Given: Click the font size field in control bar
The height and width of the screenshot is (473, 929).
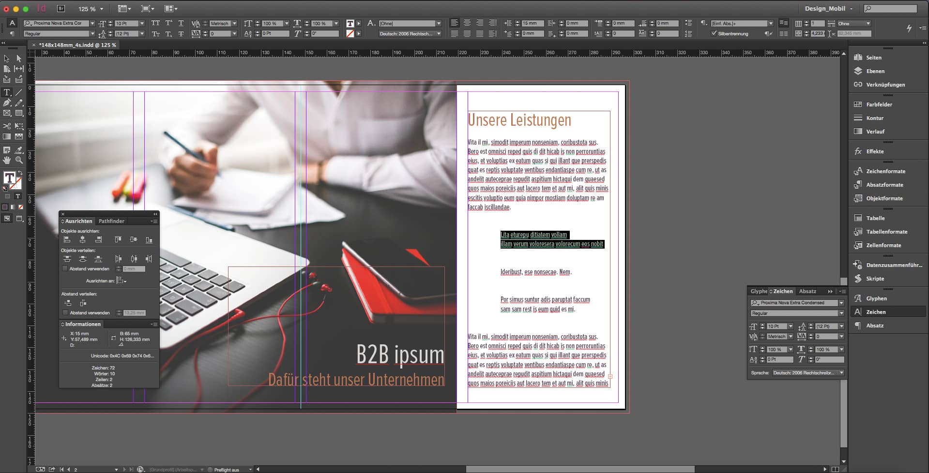Looking at the screenshot, I should point(126,23).
